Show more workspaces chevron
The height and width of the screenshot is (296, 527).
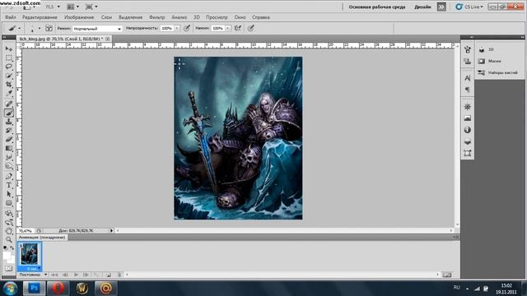tap(441, 7)
